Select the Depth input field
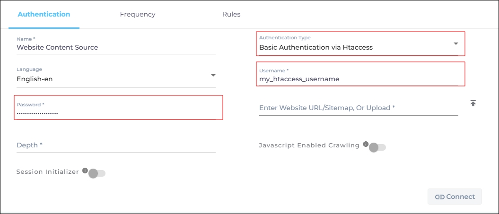The image size is (499, 214). pyautogui.click(x=115, y=145)
